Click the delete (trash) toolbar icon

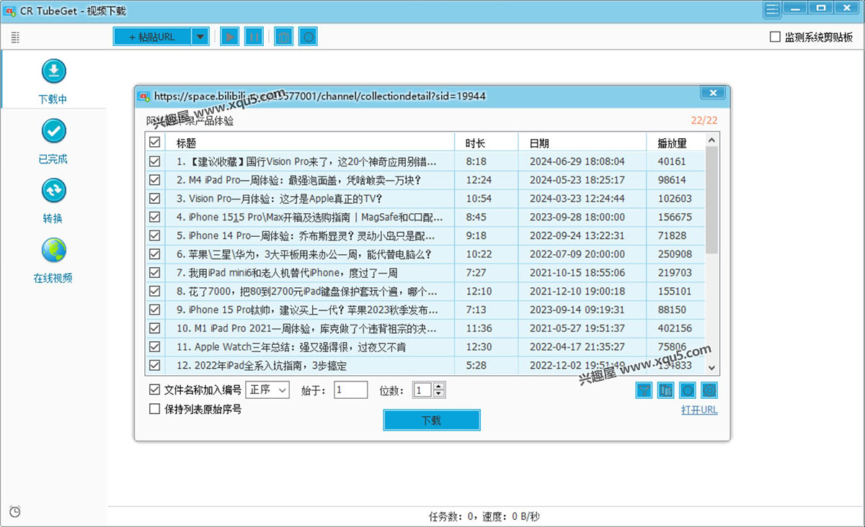click(284, 37)
